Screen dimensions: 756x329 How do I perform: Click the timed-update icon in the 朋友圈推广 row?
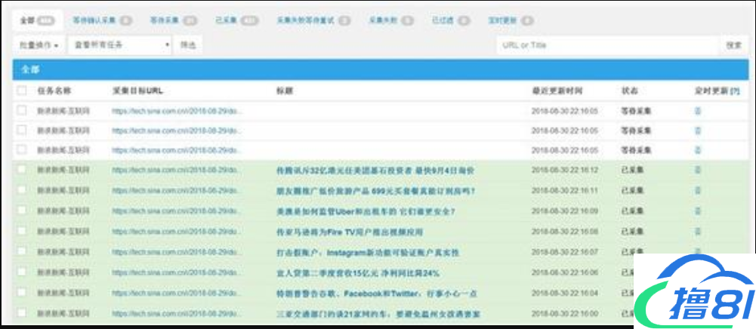coord(698,191)
